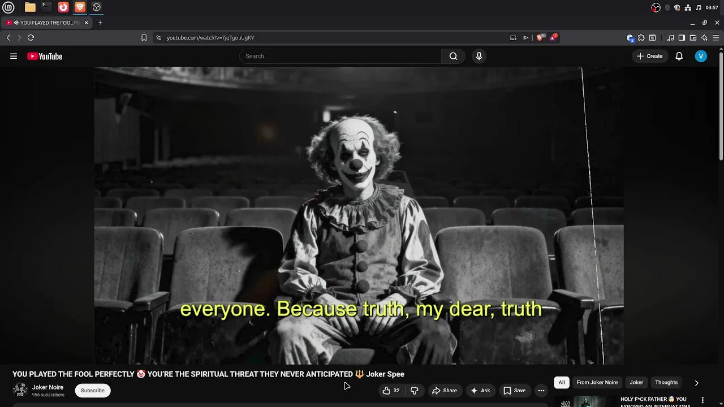Click the Ask button
This screenshot has width=724, height=407.
coord(480,391)
